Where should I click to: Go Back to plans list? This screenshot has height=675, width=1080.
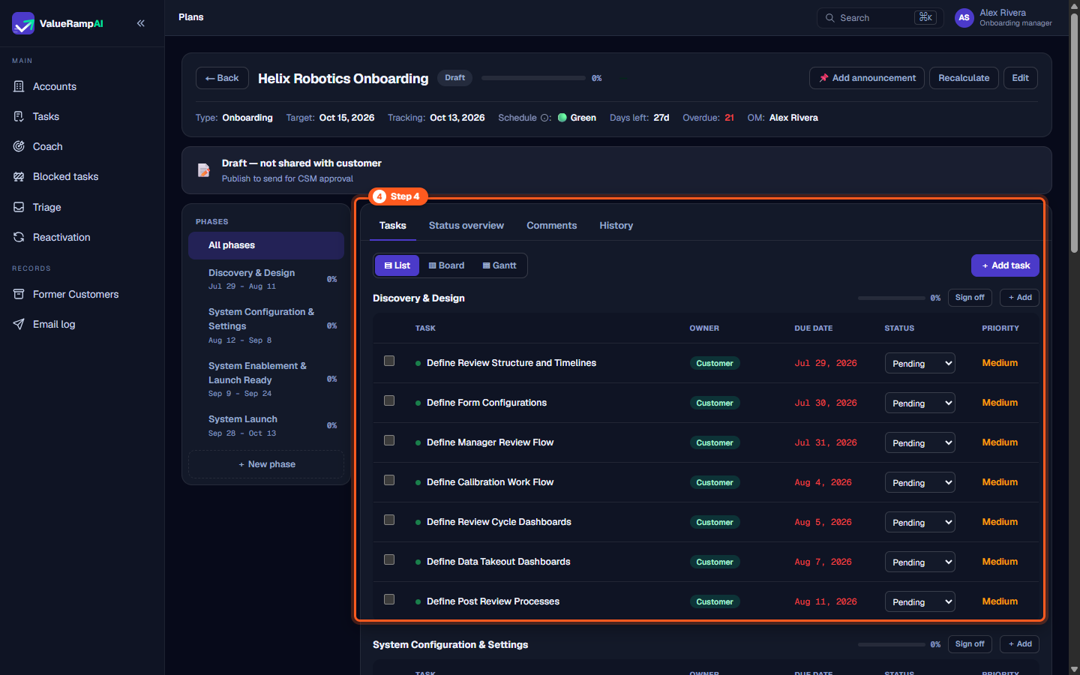(x=222, y=78)
